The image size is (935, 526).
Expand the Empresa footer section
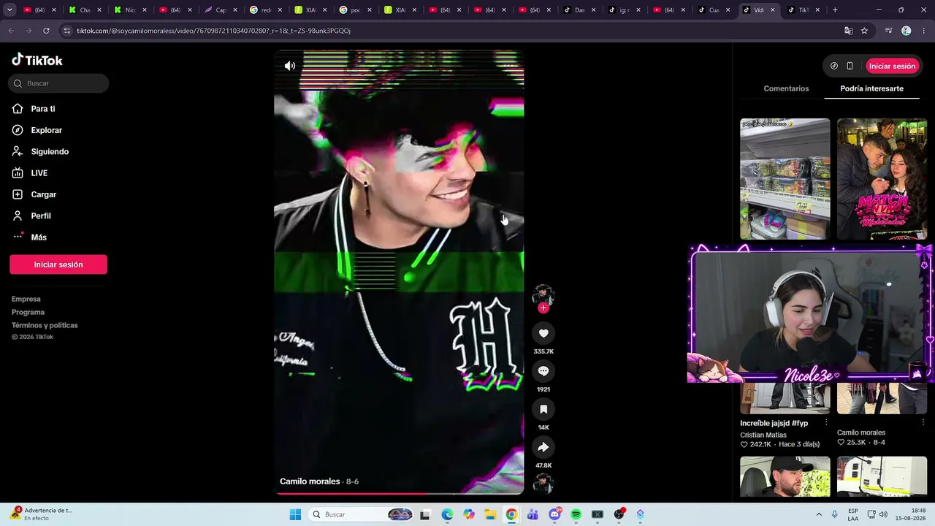coord(26,299)
